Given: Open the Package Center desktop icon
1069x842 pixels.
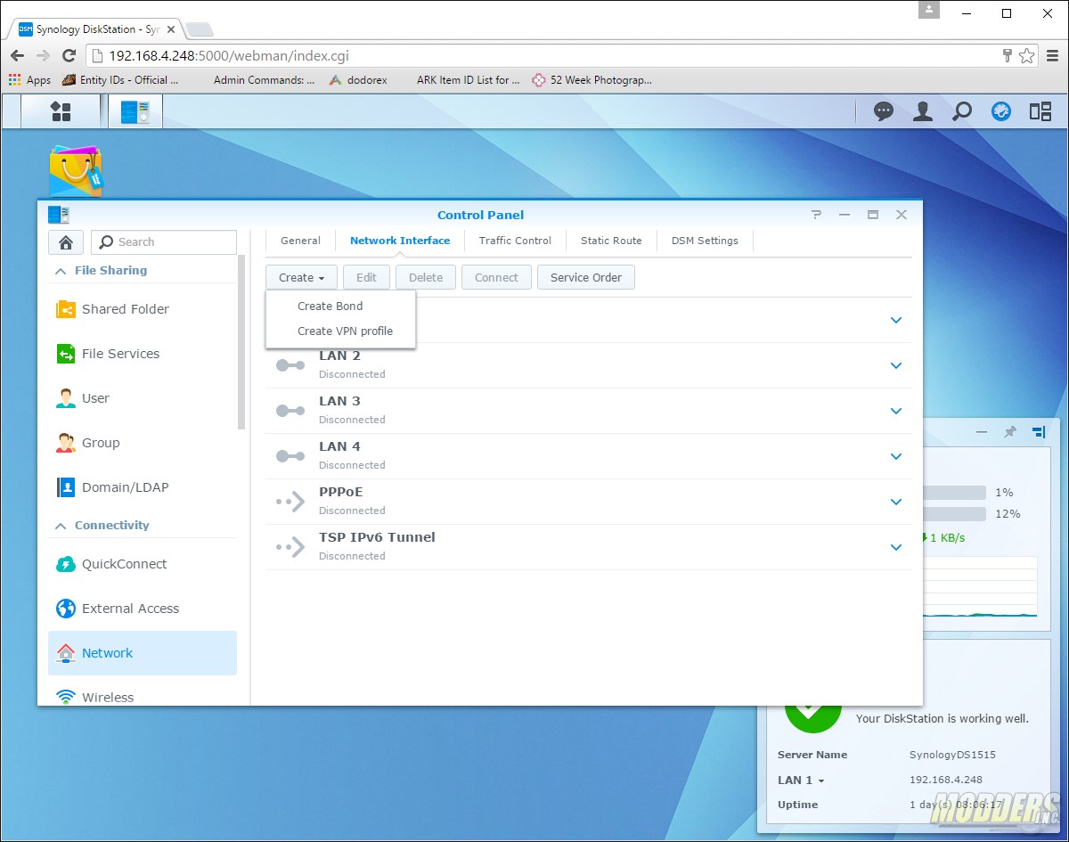Looking at the screenshot, I should click(75, 171).
